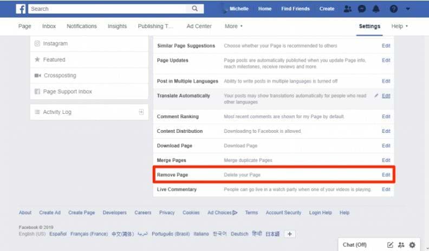Click the Crossposting video camera icon
Image resolution: width=429 pixels, height=251 pixels.
pyautogui.click(x=37, y=75)
